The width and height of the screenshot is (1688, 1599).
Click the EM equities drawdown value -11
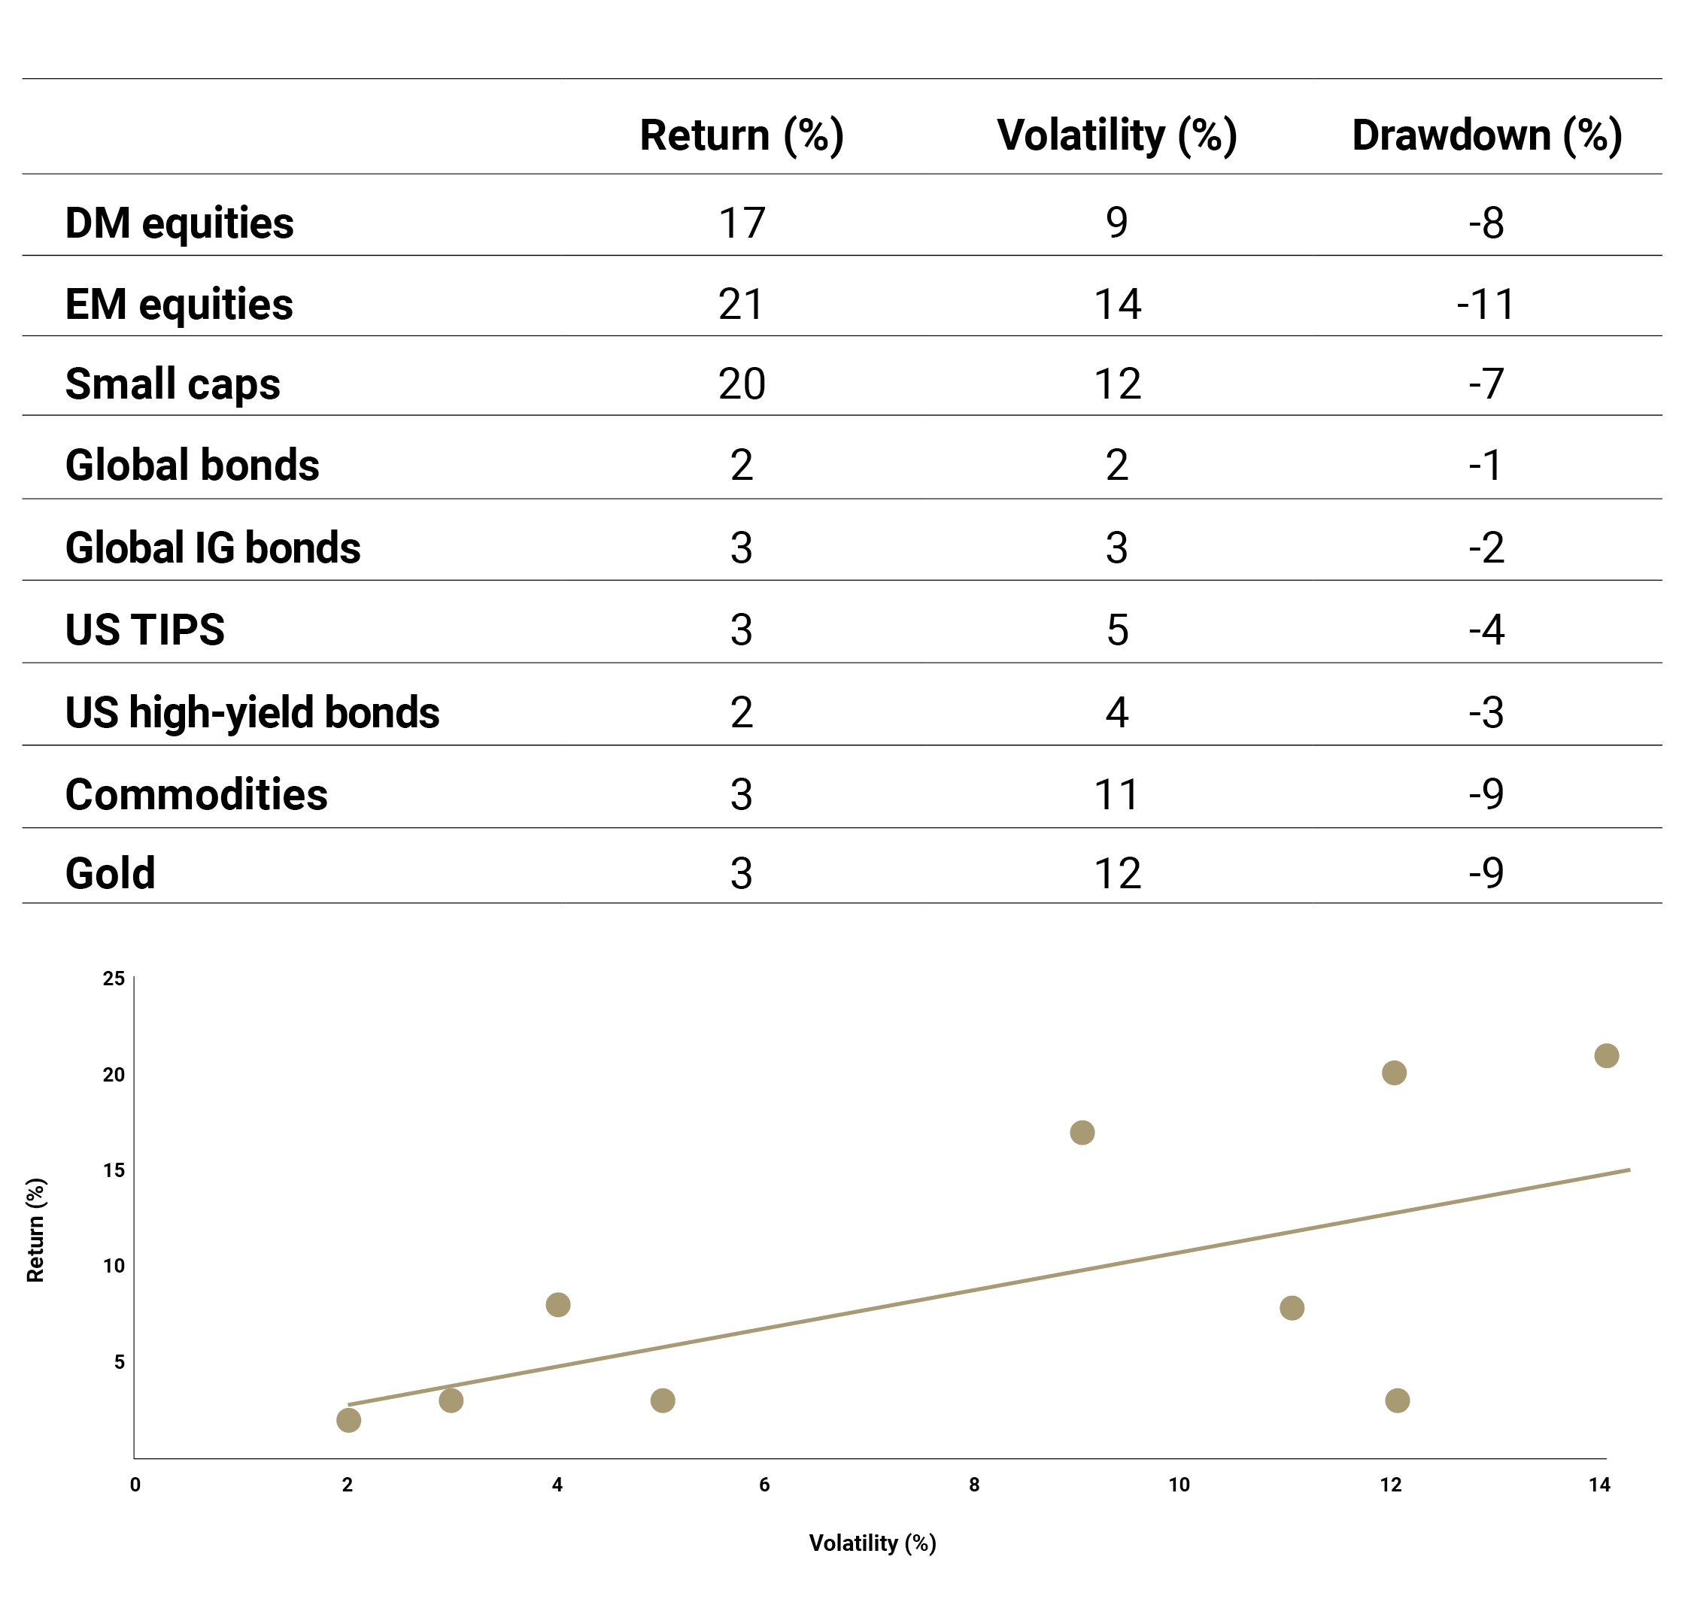1485,305
